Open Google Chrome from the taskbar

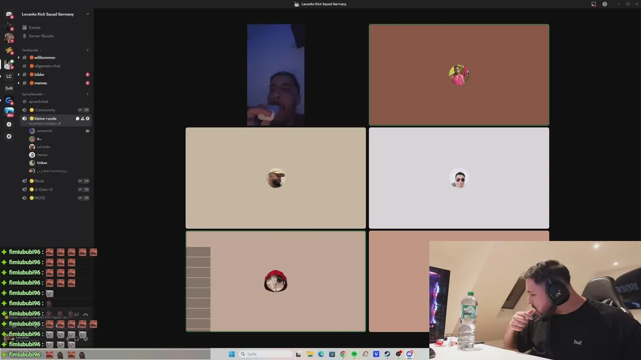click(343, 354)
